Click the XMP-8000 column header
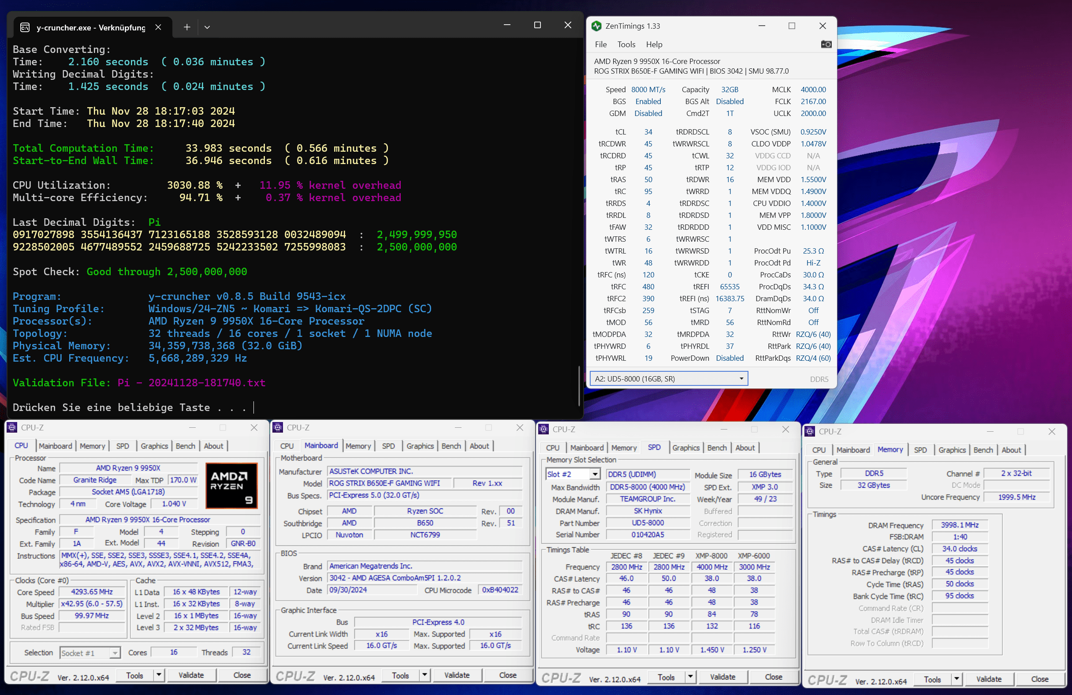 (711, 556)
